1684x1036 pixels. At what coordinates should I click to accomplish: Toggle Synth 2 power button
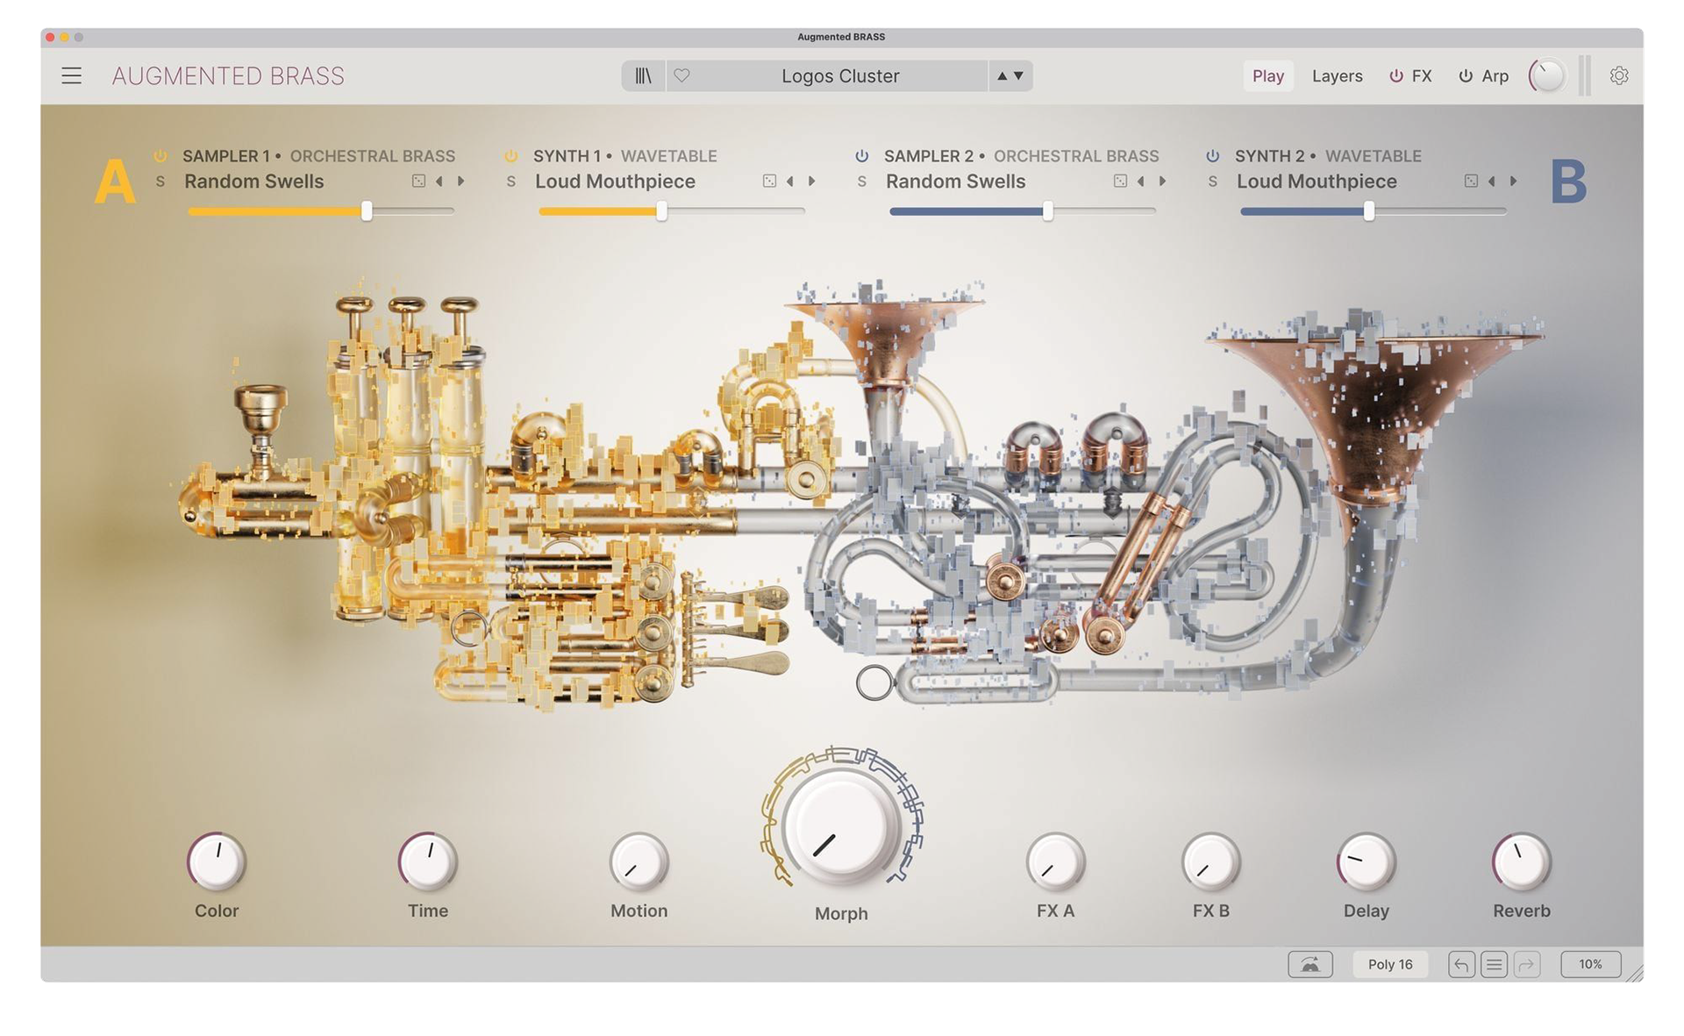pyautogui.click(x=1213, y=156)
